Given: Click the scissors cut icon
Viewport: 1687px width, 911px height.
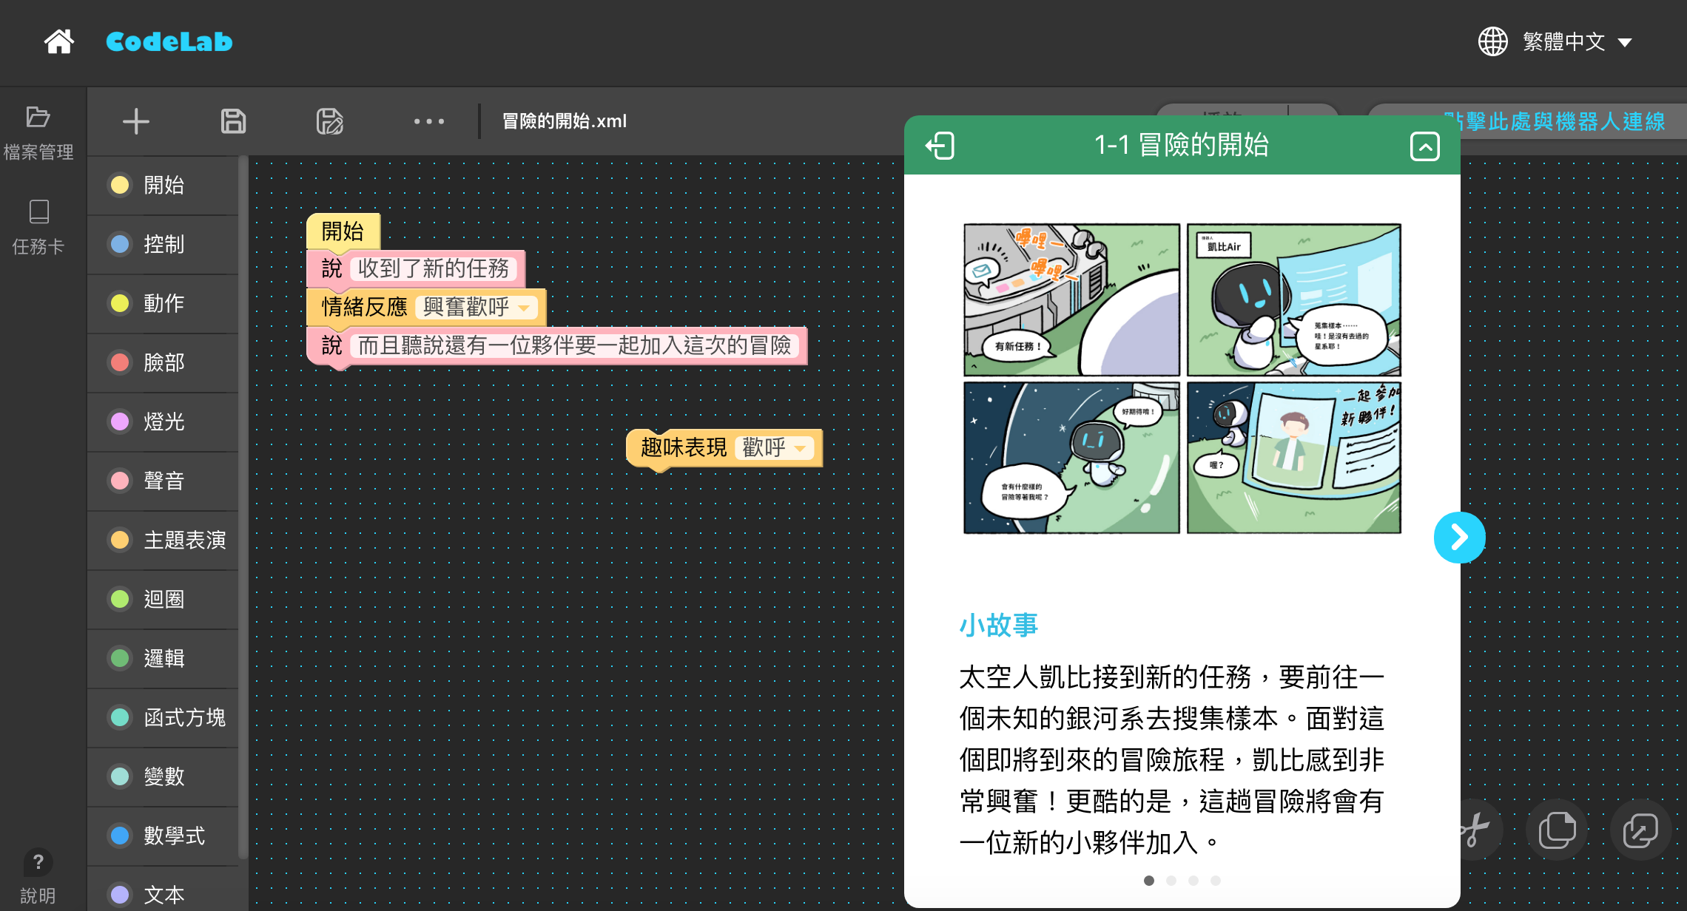Looking at the screenshot, I should click(x=1474, y=830).
